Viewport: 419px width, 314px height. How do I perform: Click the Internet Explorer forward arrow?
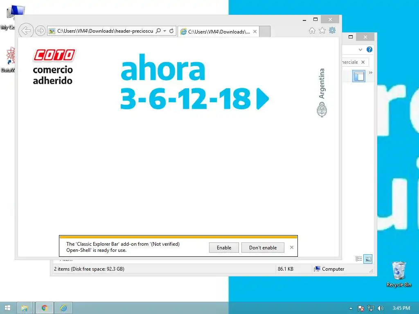pyautogui.click(x=41, y=31)
